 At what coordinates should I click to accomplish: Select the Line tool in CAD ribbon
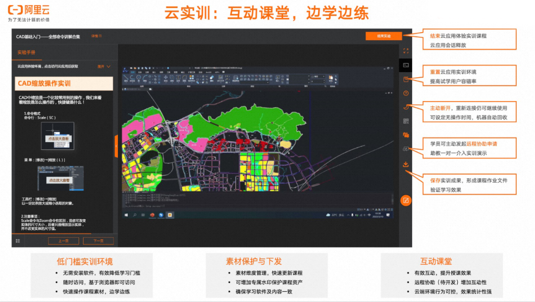coord(126,79)
